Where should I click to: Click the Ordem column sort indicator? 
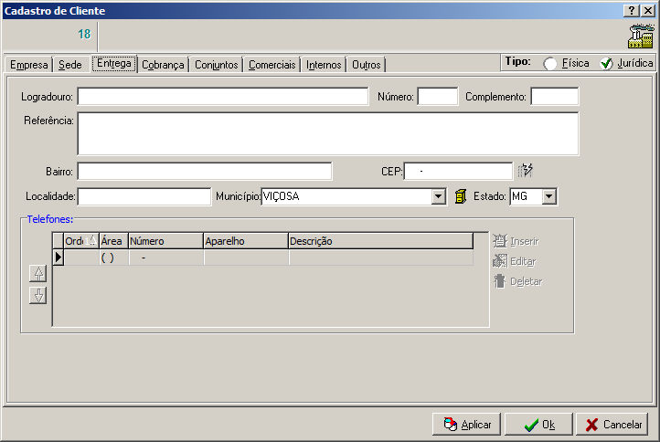[91, 241]
